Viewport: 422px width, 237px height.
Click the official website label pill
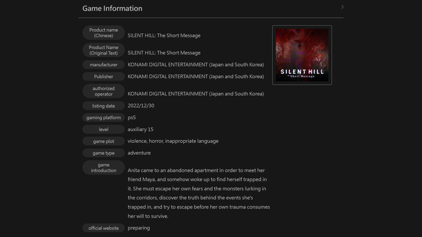[103, 228]
